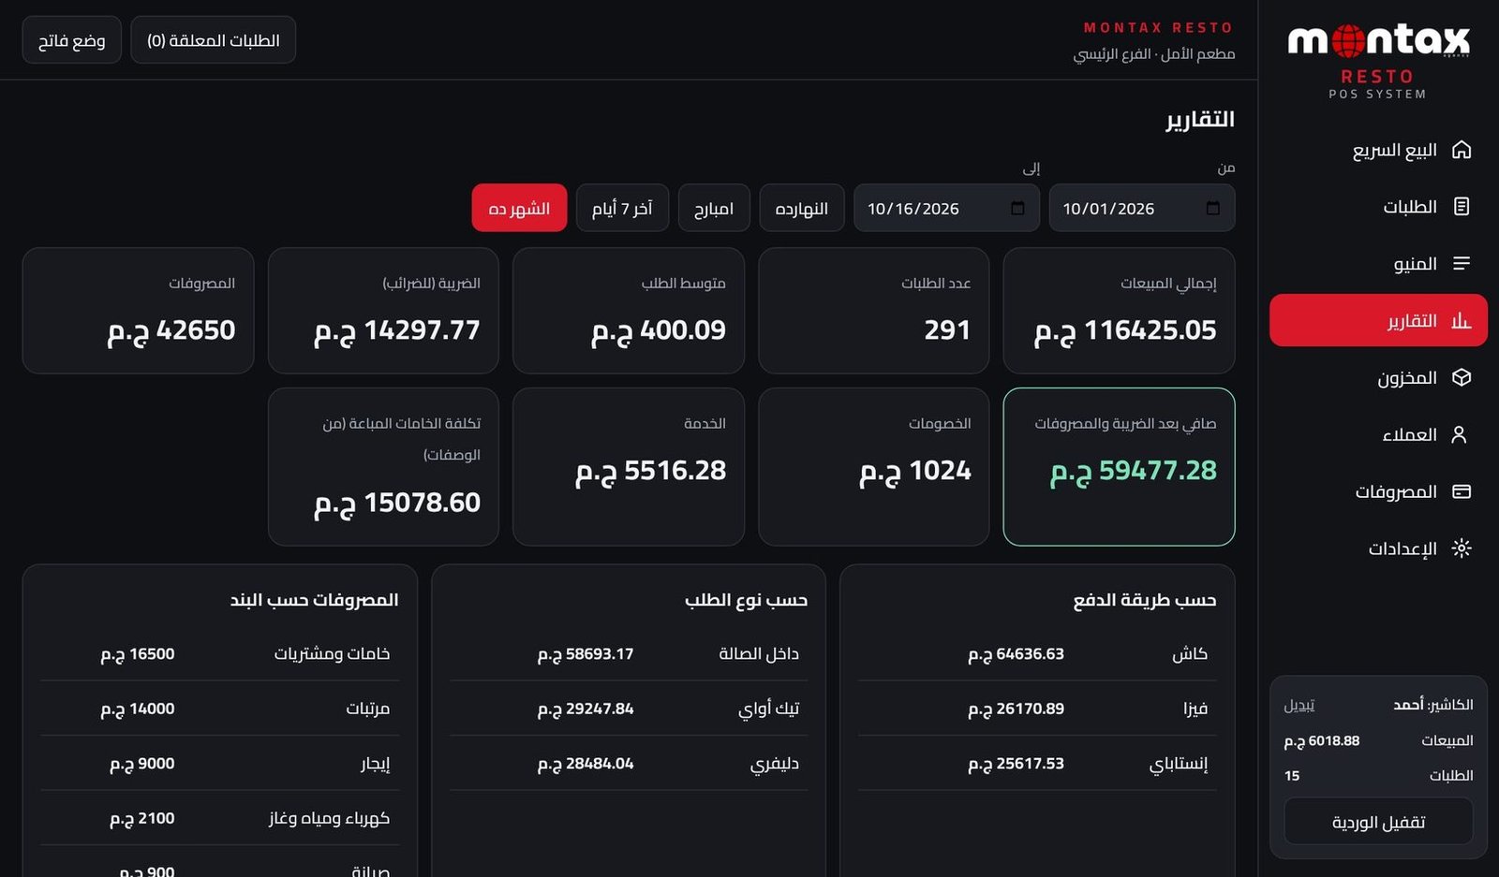
Task: Click the lines icon beside المنيو
Action: pos(1462,264)
